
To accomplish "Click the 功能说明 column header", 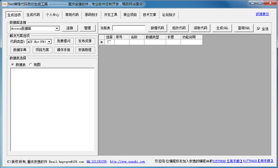I will click(x=192, y=37).
